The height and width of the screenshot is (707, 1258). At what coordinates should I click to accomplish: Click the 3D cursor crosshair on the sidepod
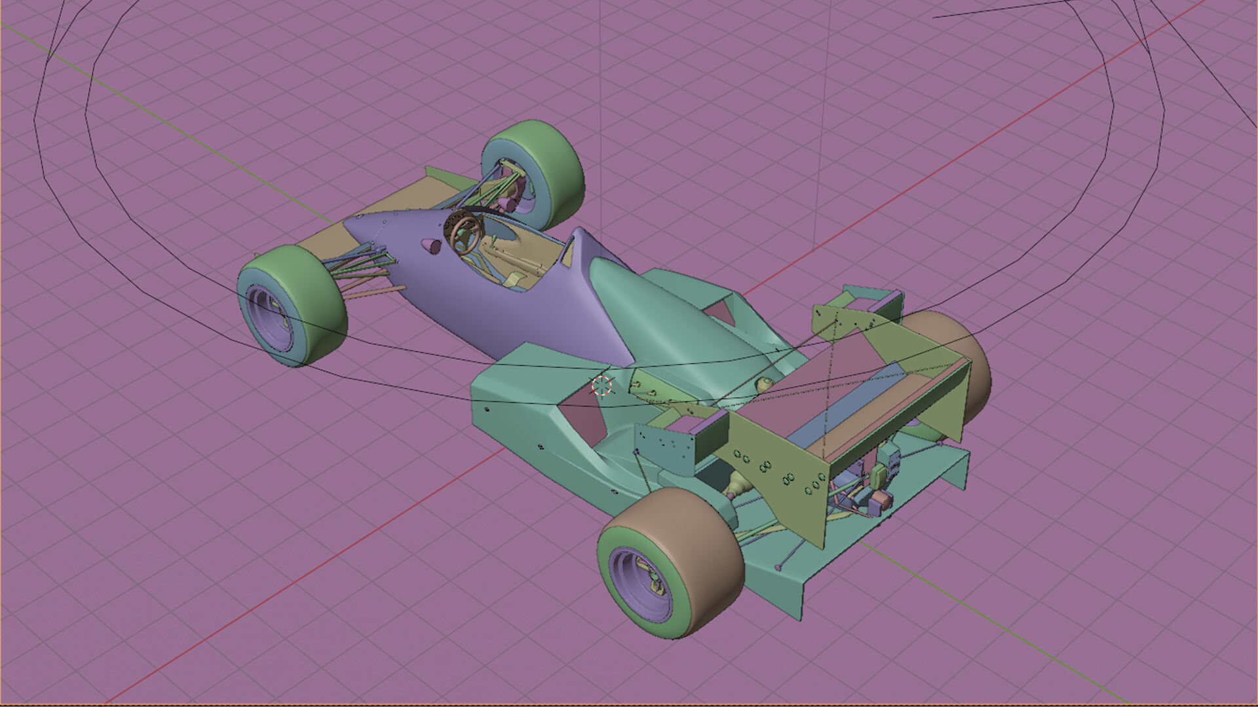click(601, 386)
